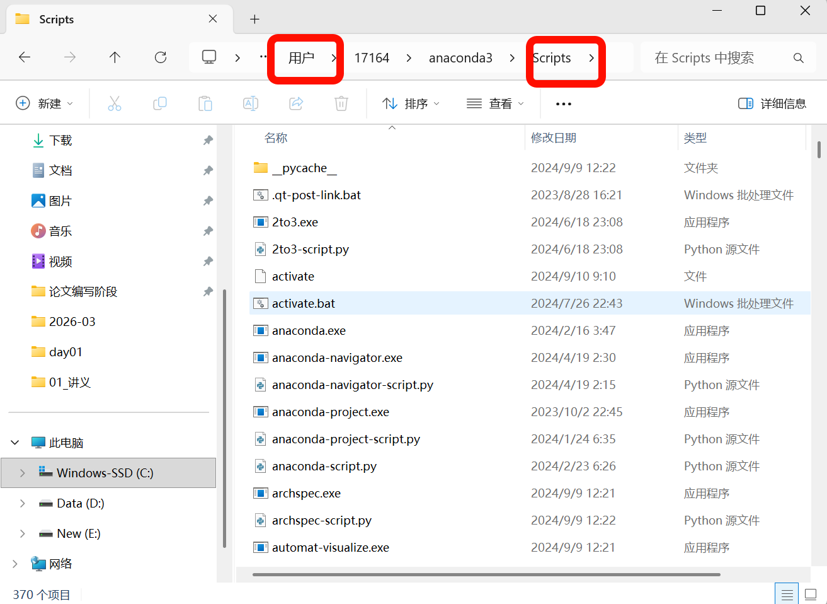Image resolution: width=827 pixels, height=604 pixels.
Task: Open the chevron after anaconda3 breadcrumb
Action: (x=512, y=58)
